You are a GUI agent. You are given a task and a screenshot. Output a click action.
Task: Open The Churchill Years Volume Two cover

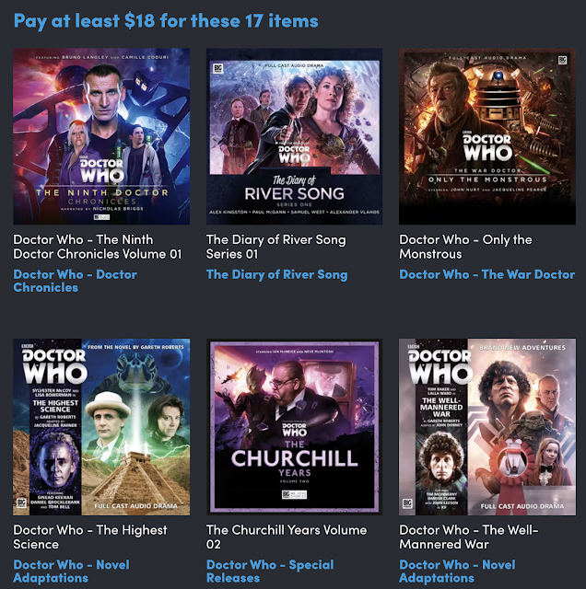coord(294,427)
